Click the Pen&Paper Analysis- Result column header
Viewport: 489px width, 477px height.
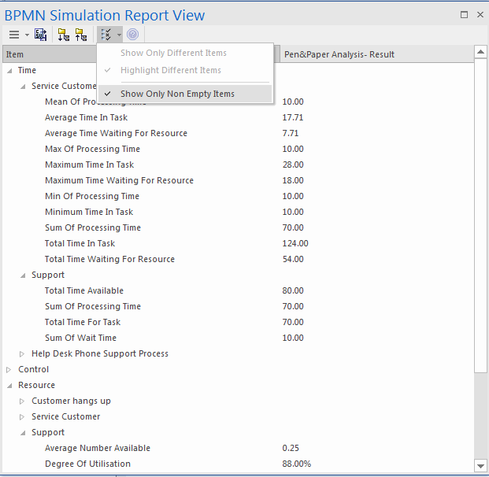339,54
